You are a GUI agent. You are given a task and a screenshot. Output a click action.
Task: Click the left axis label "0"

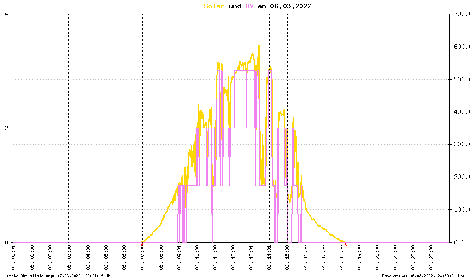coord(6,242)
